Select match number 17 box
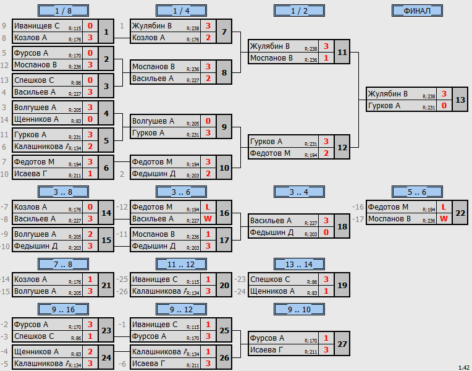Image resolution: width=472 pixels, height=371 pixels. 224,240
